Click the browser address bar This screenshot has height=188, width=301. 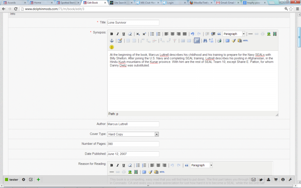pos(152,9)
